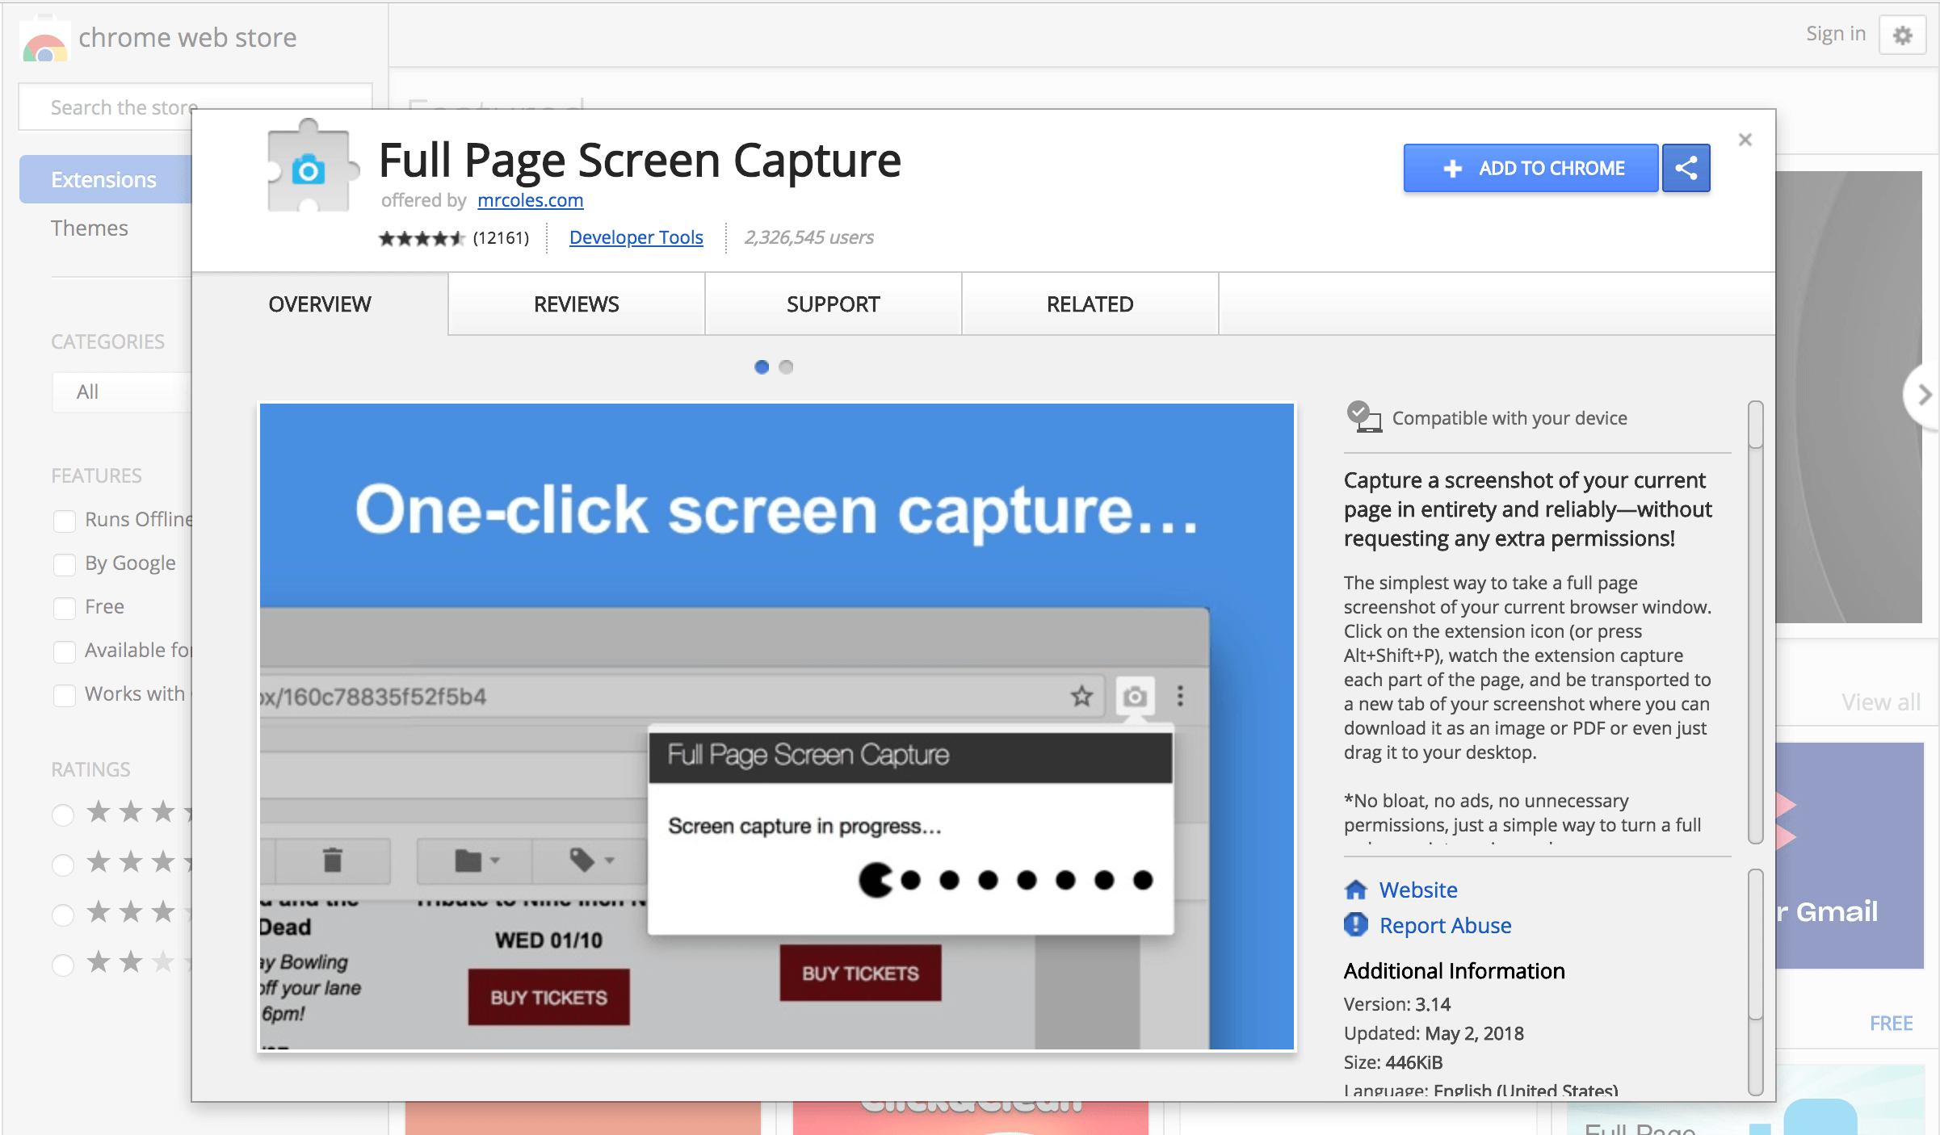Open the Developer Tools category link

pos(636,237)
